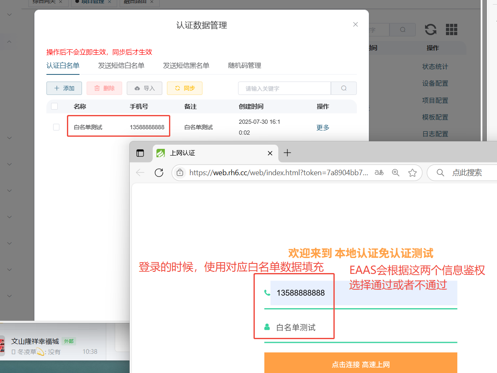Open the grid view icon

pos(451,29)
